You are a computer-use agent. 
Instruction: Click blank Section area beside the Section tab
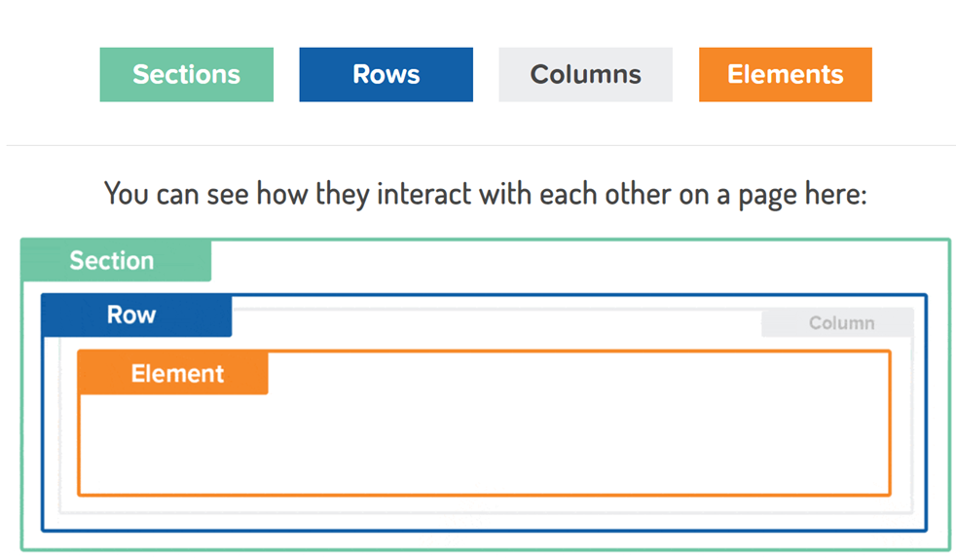click(x=579, y=267)
